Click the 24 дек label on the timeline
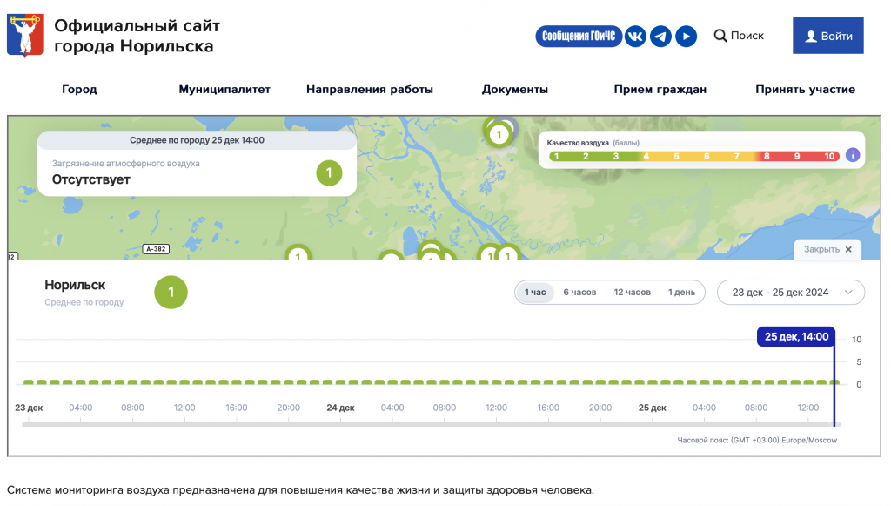This screenshot has width=891, height=506. 340,408
